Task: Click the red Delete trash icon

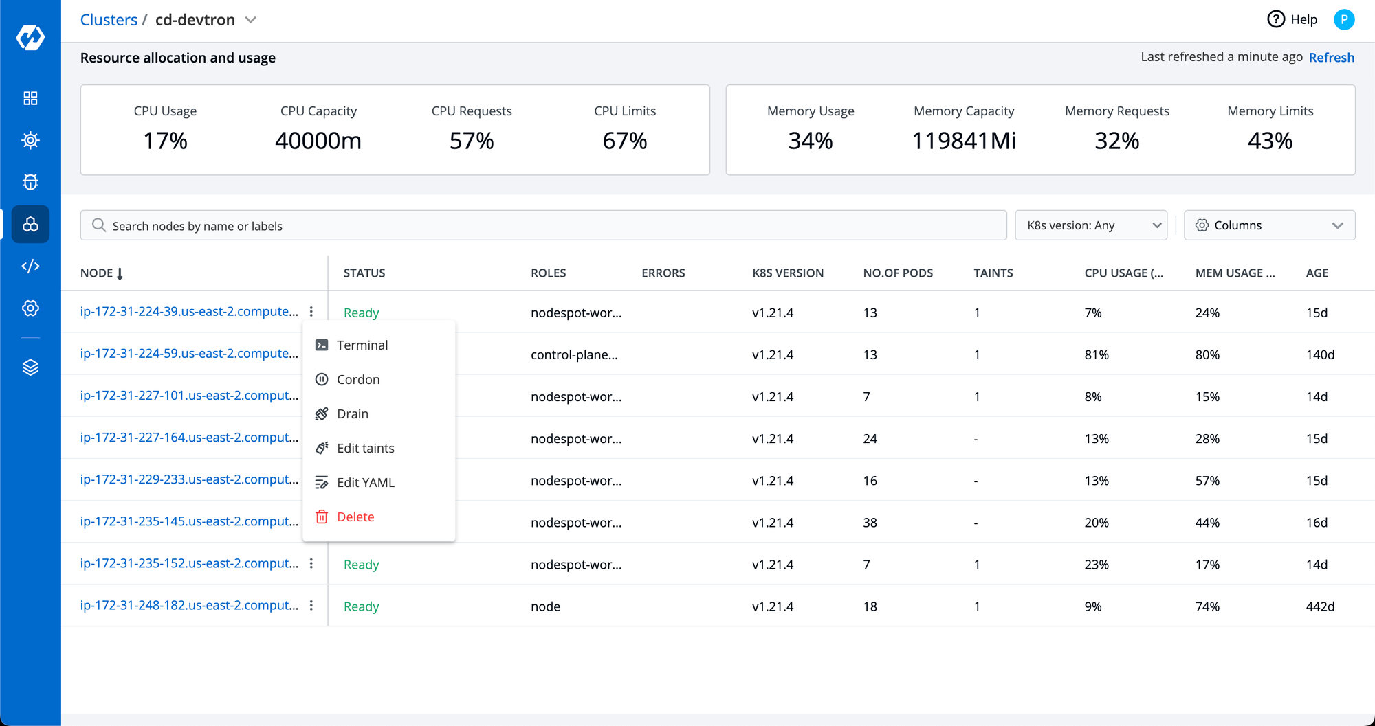Action: pyautogui.click(x=322, y=517)
